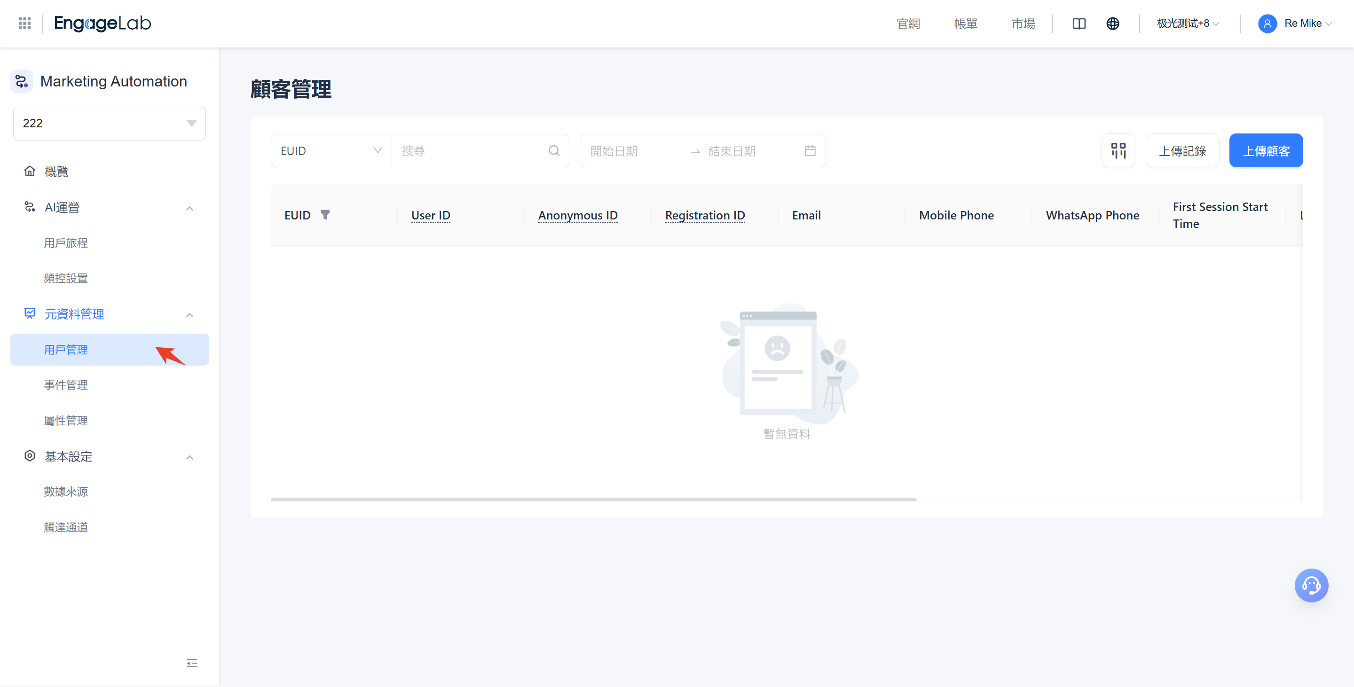Collapse sidebar using bottom menu-fold icon
This screenshot has height=687, width=1354.
click(x=192, y=663)
